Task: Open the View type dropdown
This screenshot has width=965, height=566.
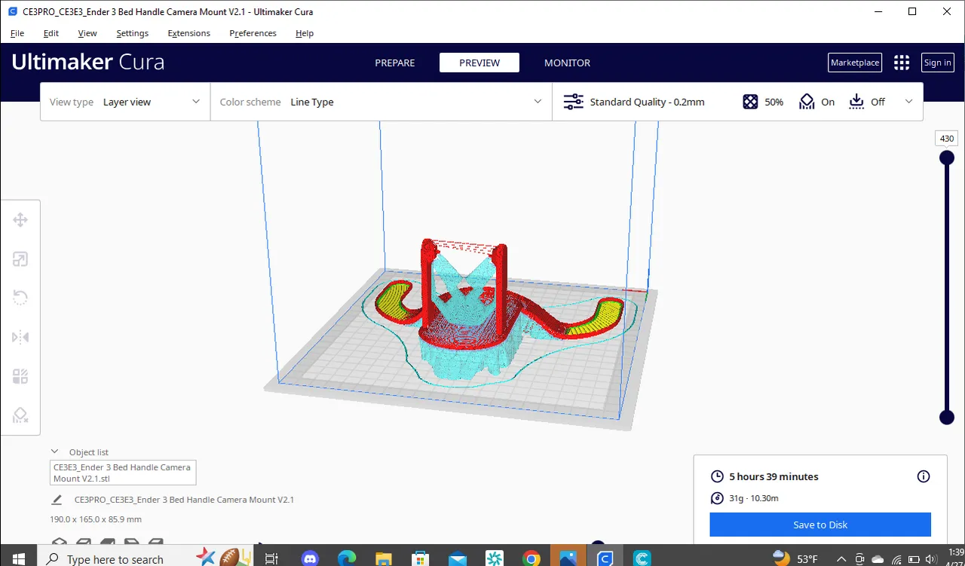Action: (125, 102)
